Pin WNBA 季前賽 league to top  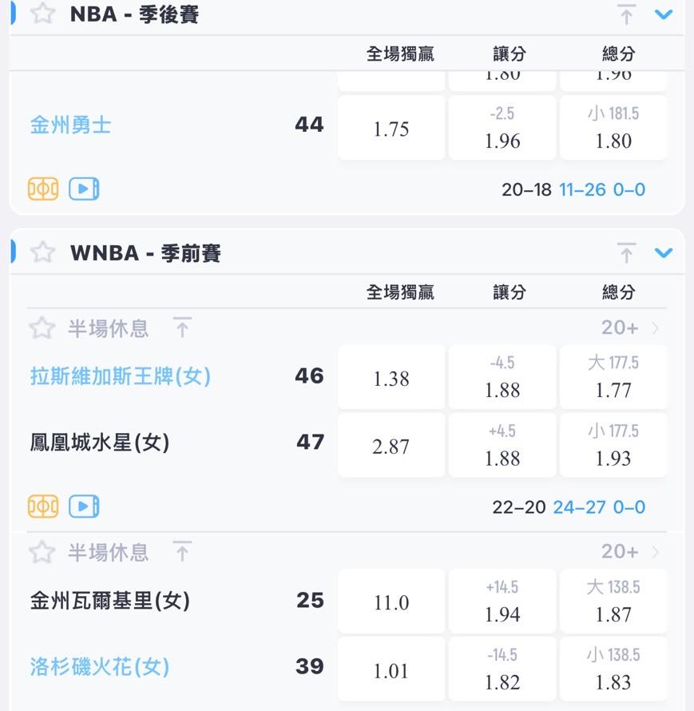click(x=627, y=253)
